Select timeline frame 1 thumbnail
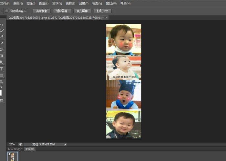Image resolution: width=226 pixels, height=161 pixels. tap(12, 156)
